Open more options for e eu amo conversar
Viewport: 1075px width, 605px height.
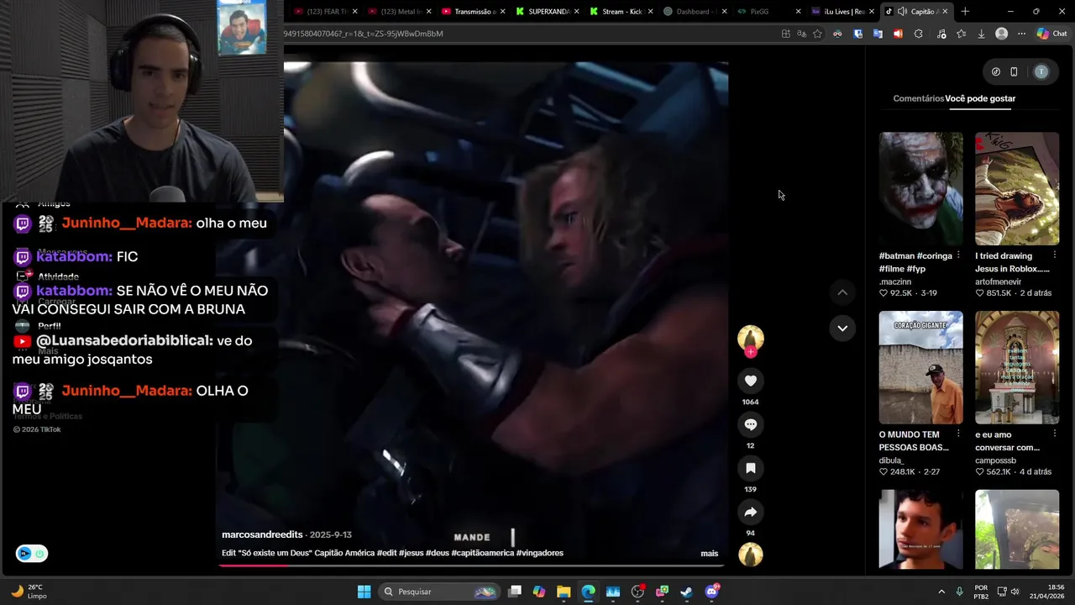(x=1054, y=434)
